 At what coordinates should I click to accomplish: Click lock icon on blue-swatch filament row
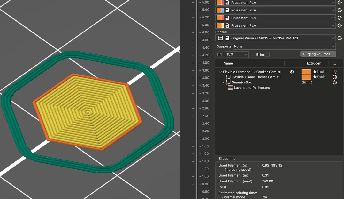[x=227, y=10]
